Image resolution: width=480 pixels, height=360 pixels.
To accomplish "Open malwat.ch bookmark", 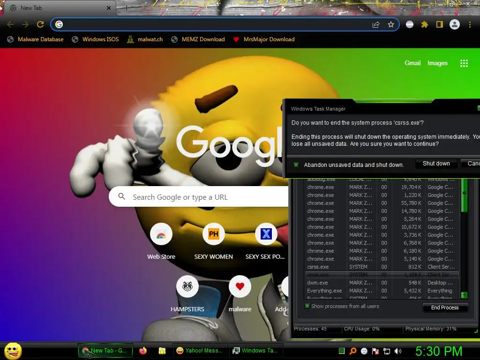I will [145, 39].
